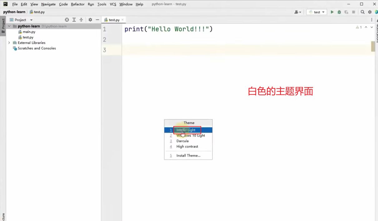Click Install Theme... option
The width and height of the screenshot is (378, 221).
[188, 155]
